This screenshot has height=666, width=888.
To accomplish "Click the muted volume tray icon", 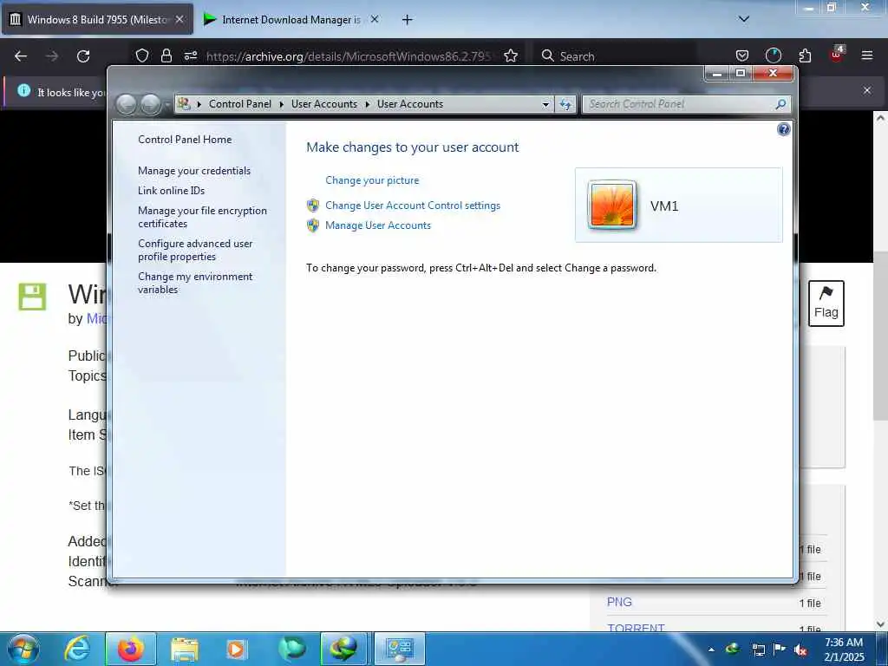I will (x=800, y=650).
